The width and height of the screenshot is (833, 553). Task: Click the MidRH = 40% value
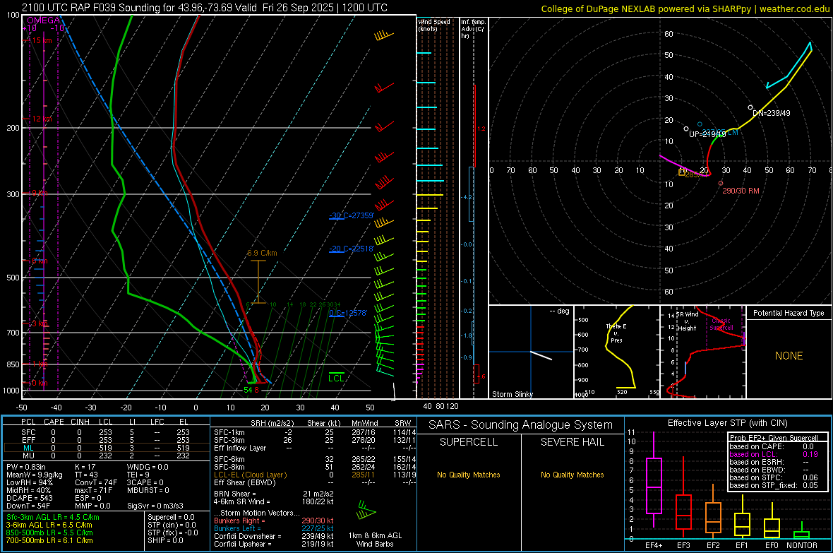pyautogui.click(x=29, y=490)
